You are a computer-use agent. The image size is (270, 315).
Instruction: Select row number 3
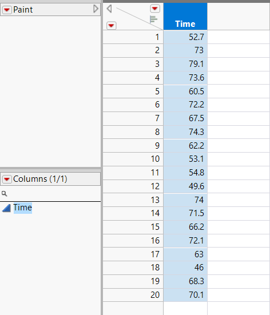pyautogui.click(x=133, y=64)
